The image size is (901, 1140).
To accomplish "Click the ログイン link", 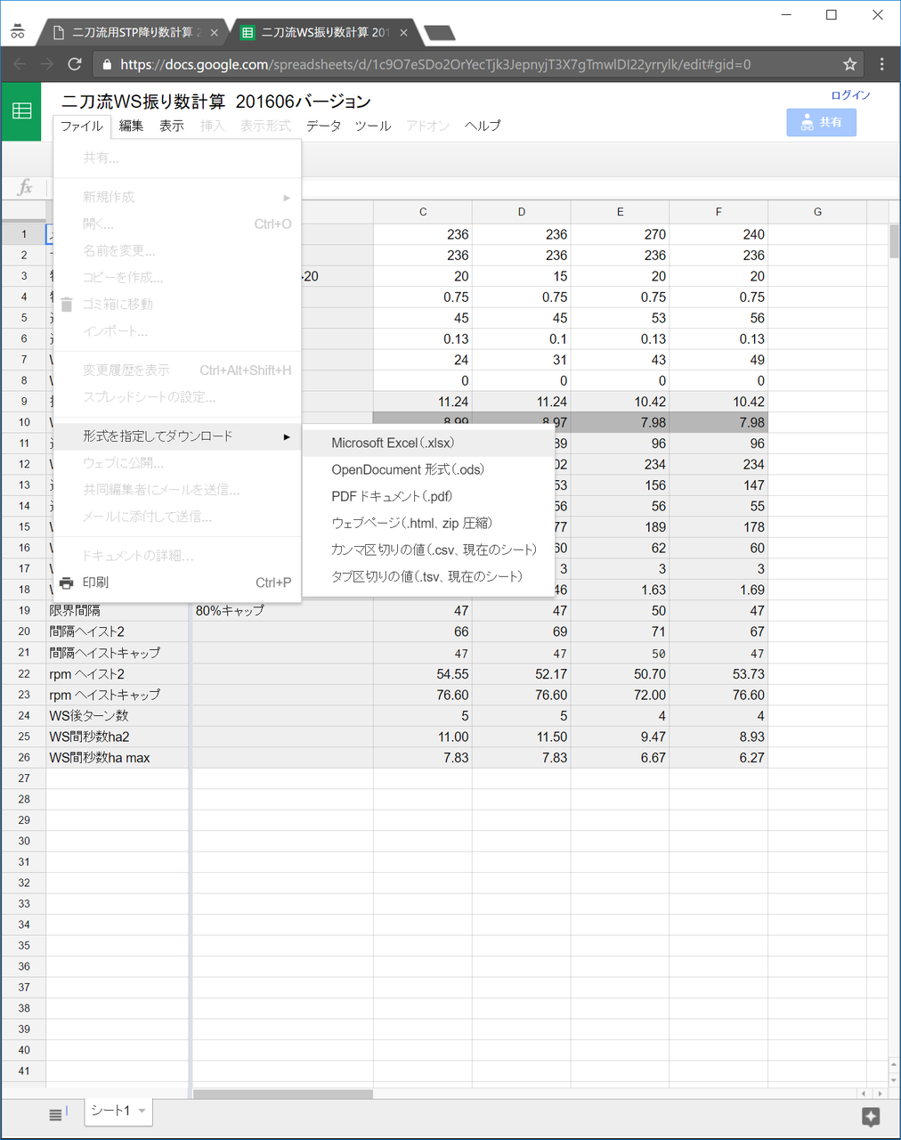I will pyautogui.click(x=850, y=95).
